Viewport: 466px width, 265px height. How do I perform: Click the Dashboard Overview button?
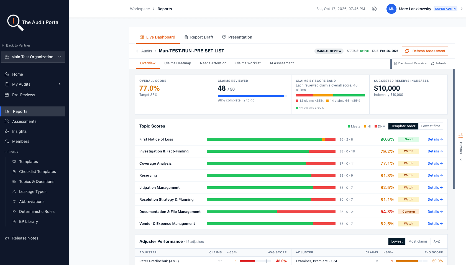click(x=410, y=63)
